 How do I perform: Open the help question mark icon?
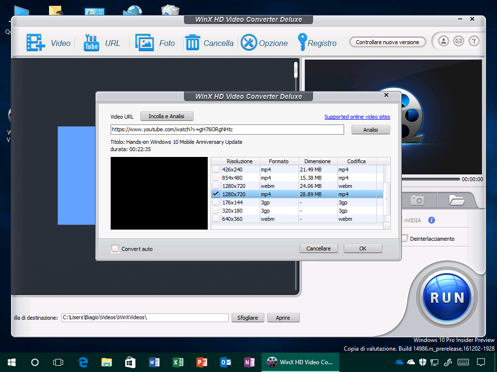pos(474,41)
